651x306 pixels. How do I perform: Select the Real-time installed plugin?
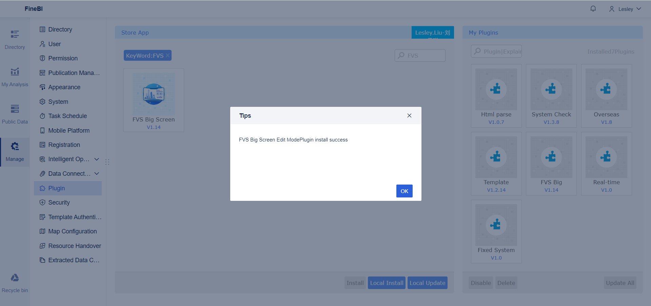pos(606,164)
